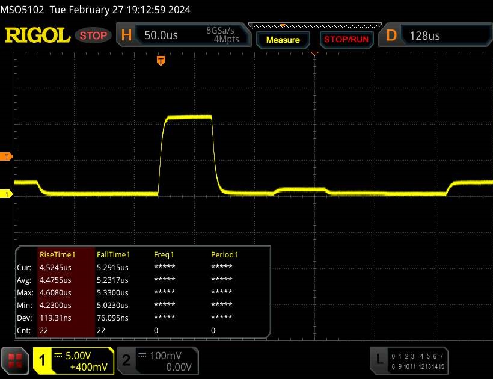Click the yellow channel 1 ground level marker
This screenshot has width=493, height=379.
pyautogui.click(x=6, y=194)
